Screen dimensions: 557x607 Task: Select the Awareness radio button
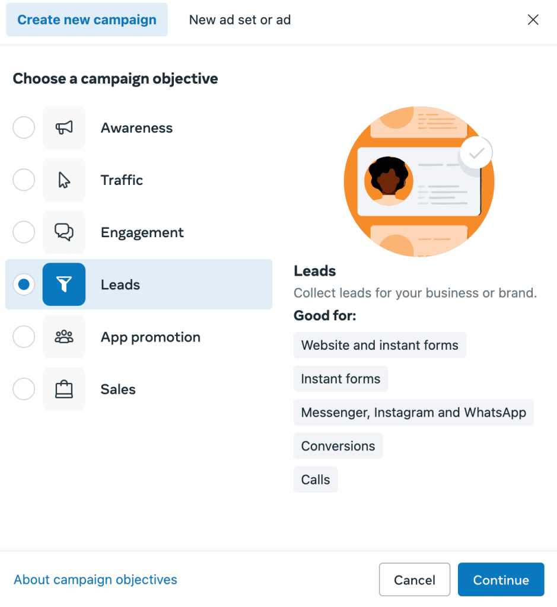coord(24,127)
